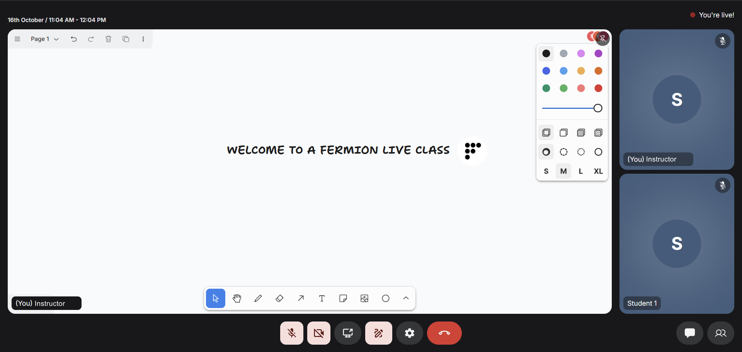Screen dimensions: 742x352
Task: Open the hamburger main menu
Action: click(x=17, y=39)
